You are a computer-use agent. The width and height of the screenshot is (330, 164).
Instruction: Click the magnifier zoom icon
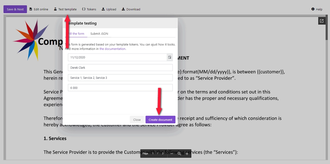point(179,154)
